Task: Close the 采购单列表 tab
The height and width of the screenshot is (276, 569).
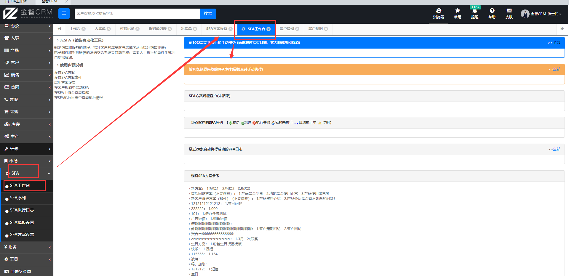Action: tap(170, 29)
